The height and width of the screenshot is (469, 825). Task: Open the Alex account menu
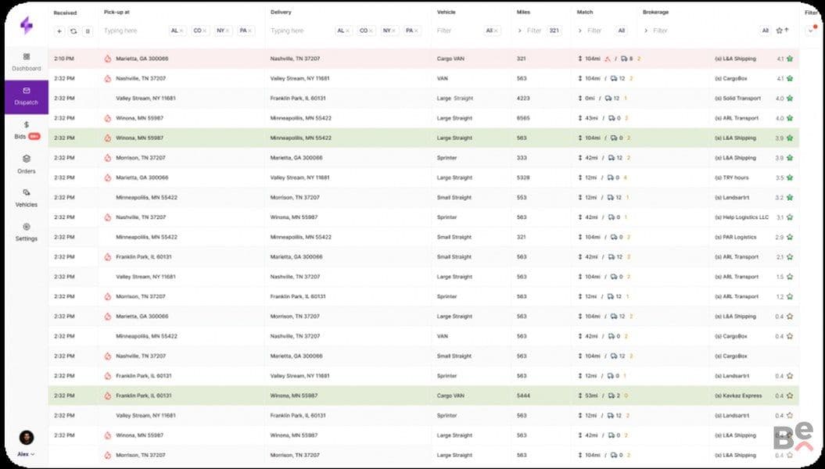(27, 454)
